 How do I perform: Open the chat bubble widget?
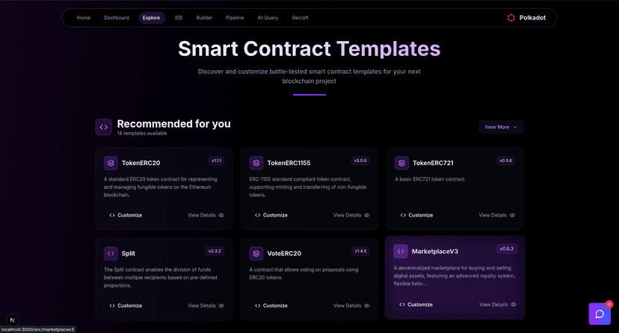tap(600, 314)
